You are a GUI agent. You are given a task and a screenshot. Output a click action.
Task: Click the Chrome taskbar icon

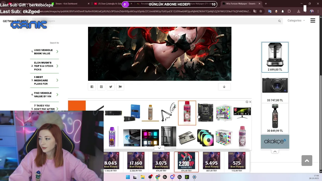157,177
